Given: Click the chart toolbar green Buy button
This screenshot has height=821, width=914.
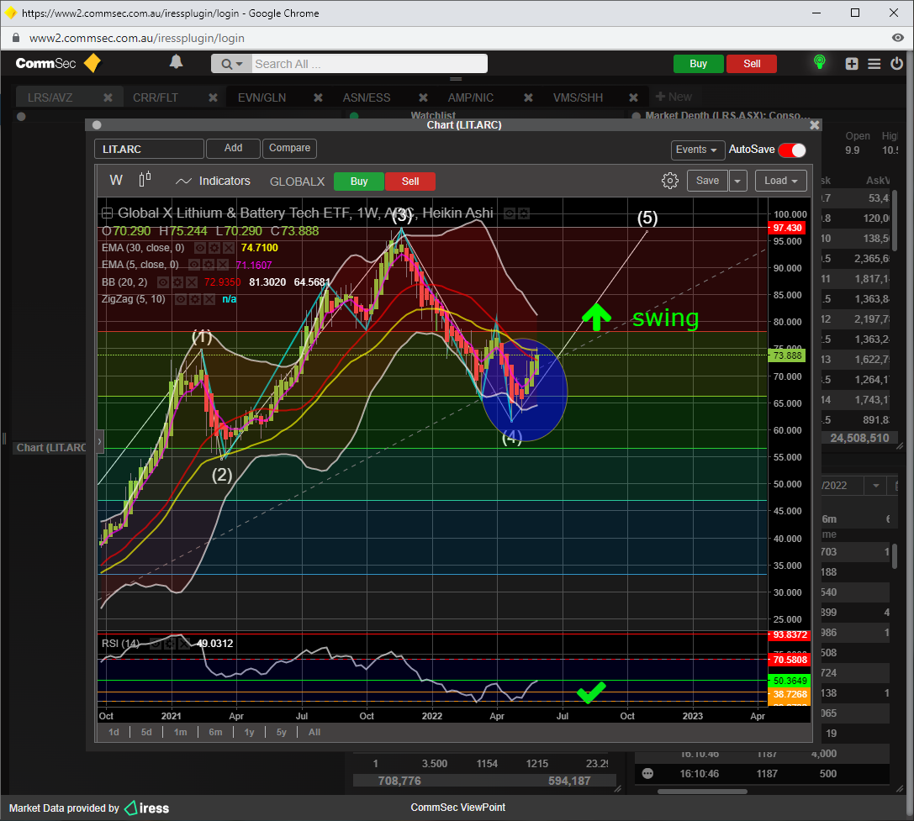Looking at the screenshot, I should coord(359,182).
